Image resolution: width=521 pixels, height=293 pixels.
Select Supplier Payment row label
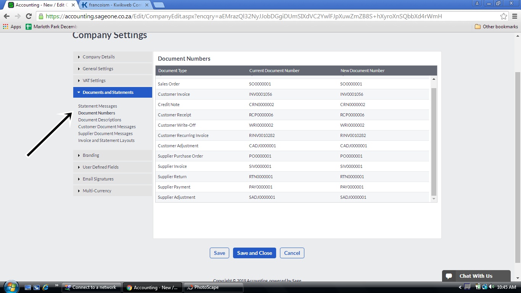pos(174,187)
